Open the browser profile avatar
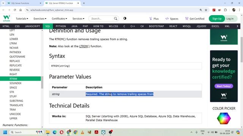The height and width of the screenshot is (136, 243). click(234, 10)
